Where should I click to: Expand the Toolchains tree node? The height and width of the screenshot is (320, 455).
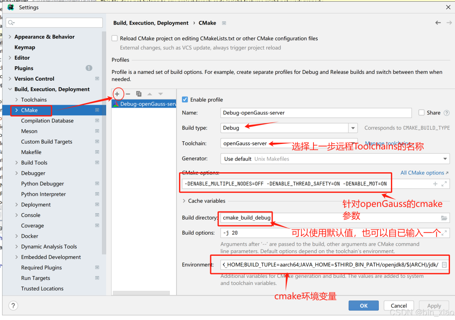(16, 100)
